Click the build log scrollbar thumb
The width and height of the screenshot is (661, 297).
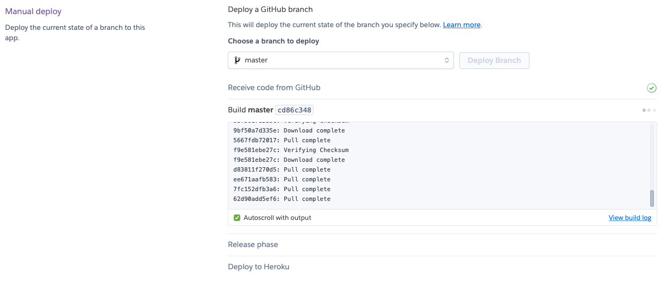pyautogui.click(x=652, y=198)
